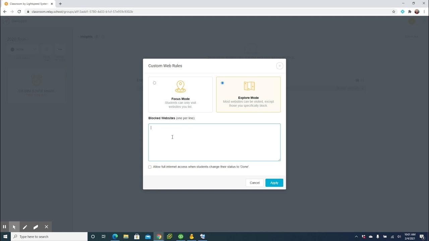
Task: Click inside the Blocked Websites text area
Action: tap(214, 142)
